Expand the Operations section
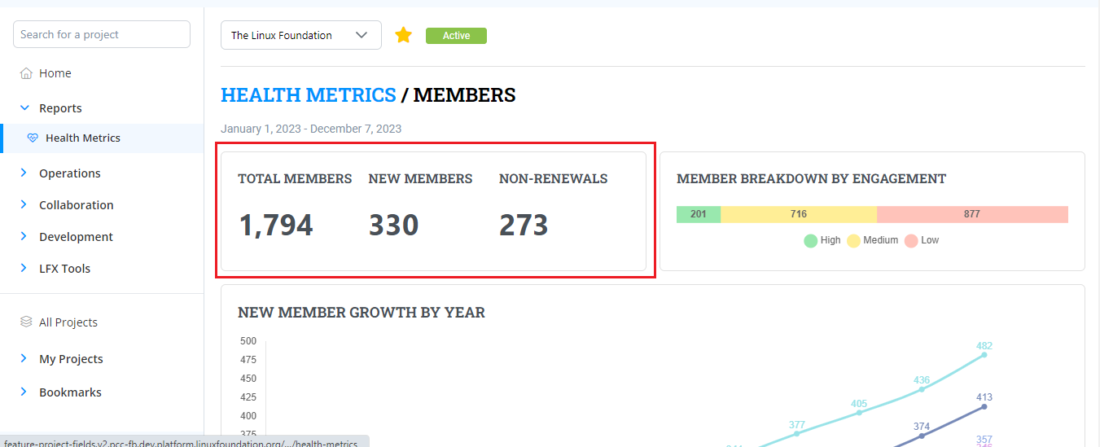The height and width of the screenshot is (447, 1100). (x=70, y=173)
